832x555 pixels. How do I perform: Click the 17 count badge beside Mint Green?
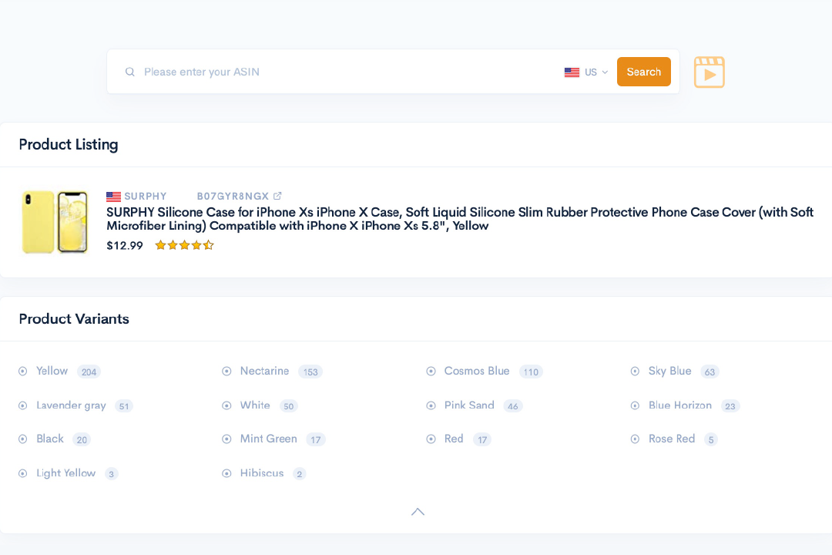coord(316,439)
